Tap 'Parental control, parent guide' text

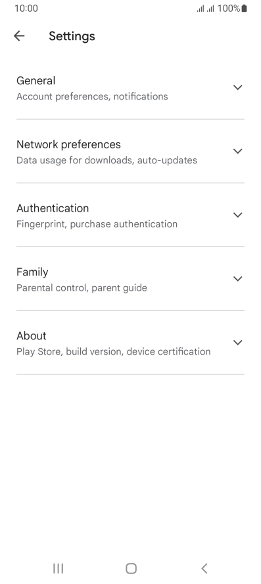coord(82,288)
